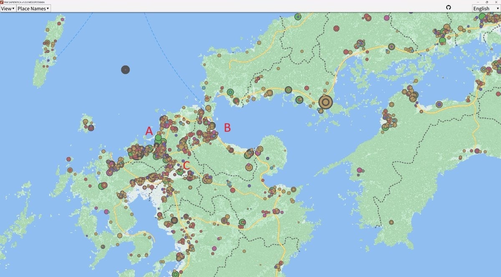This screenshot has width=501, height=277.
Task: Close the Pax Sapientica window
Action: [x=496, y=2]
